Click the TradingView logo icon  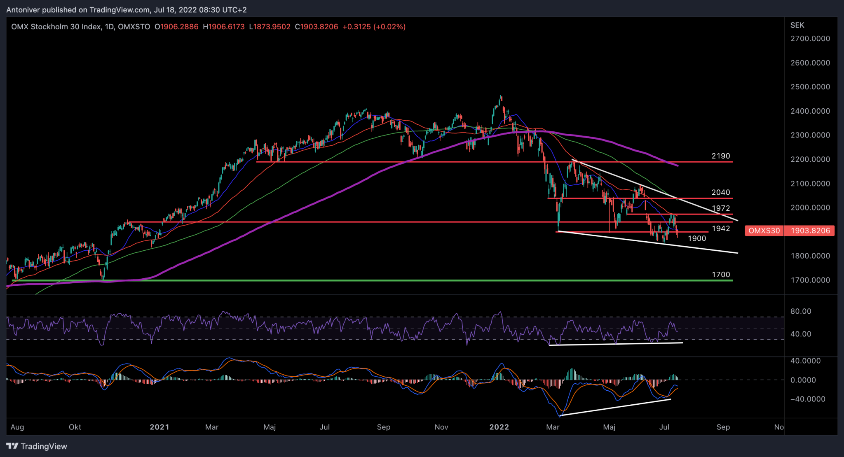point(12,446)
